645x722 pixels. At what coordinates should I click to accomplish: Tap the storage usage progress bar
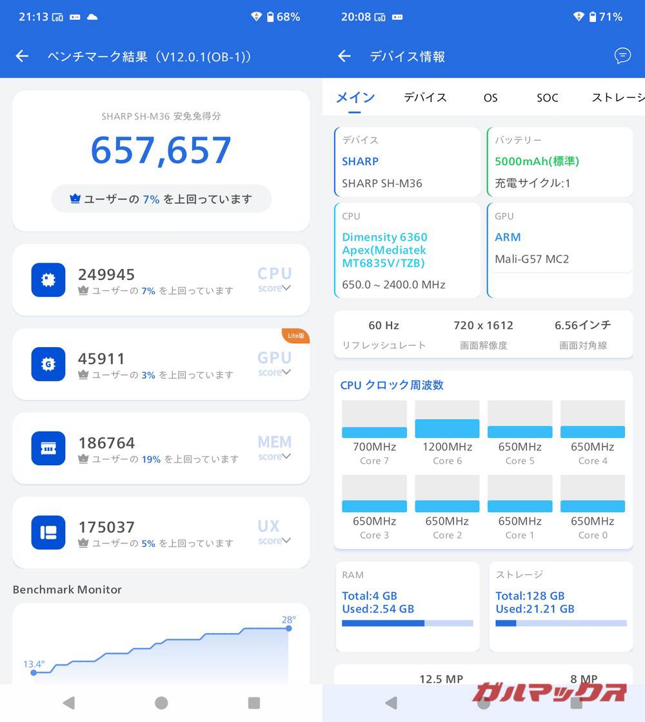coord(561,623)
